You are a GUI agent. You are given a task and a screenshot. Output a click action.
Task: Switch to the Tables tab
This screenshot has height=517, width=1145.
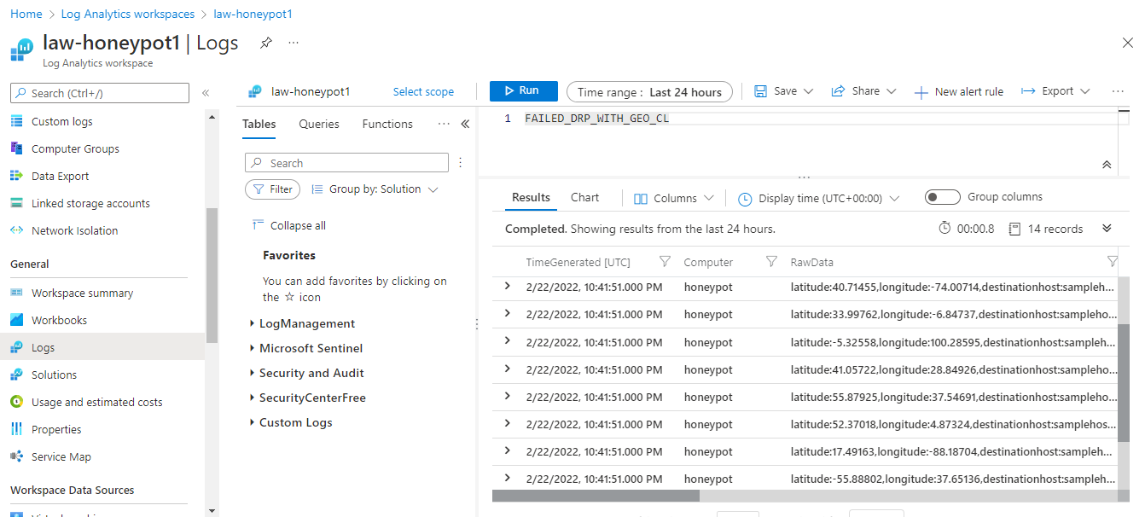pyautogui.click(x=259, y=125)
